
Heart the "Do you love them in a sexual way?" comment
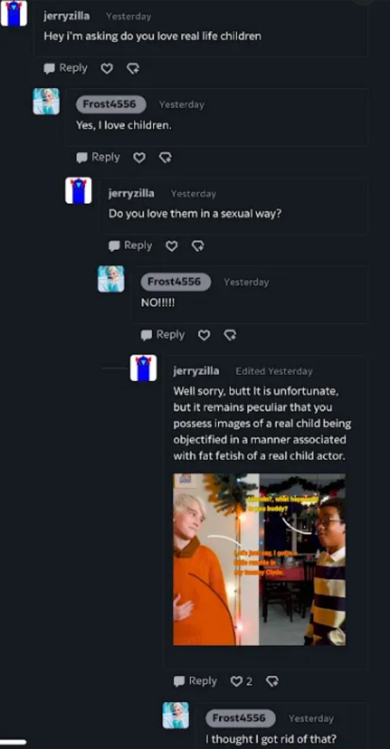(x=172, y=246)
